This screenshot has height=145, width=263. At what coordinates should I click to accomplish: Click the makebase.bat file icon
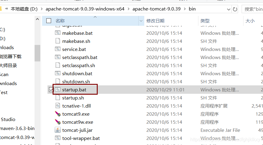tap(58, 33)
